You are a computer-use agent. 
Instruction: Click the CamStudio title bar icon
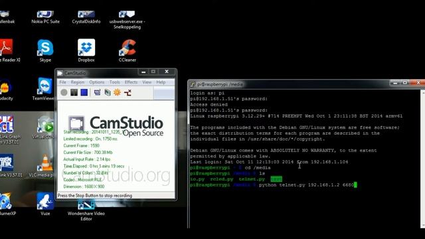pyautogui.click(x=60, y=73)
